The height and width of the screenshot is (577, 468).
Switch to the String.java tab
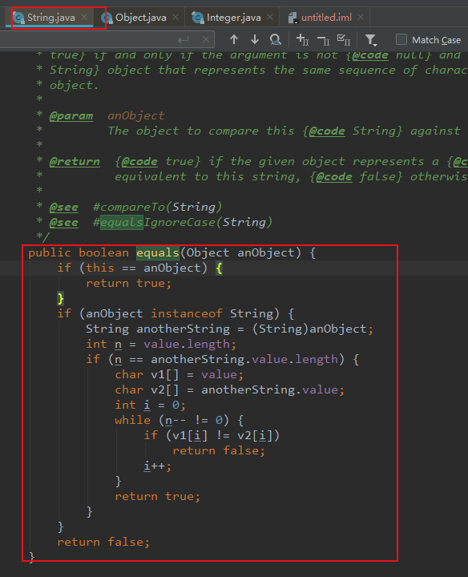(x=50, y=18)
